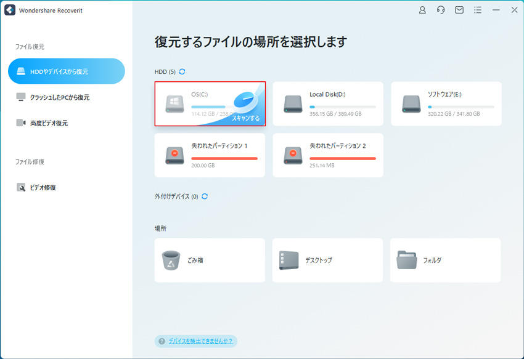The height and width of the screenshot is (359, 524).
Task: Select HDDやデバイスから復元 tab
Action: (67, 71)
